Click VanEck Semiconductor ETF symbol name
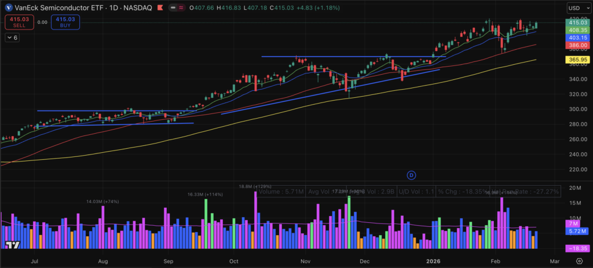Viewport: 593px width, 268px height. pyautogui.click(x=57, y=8)
